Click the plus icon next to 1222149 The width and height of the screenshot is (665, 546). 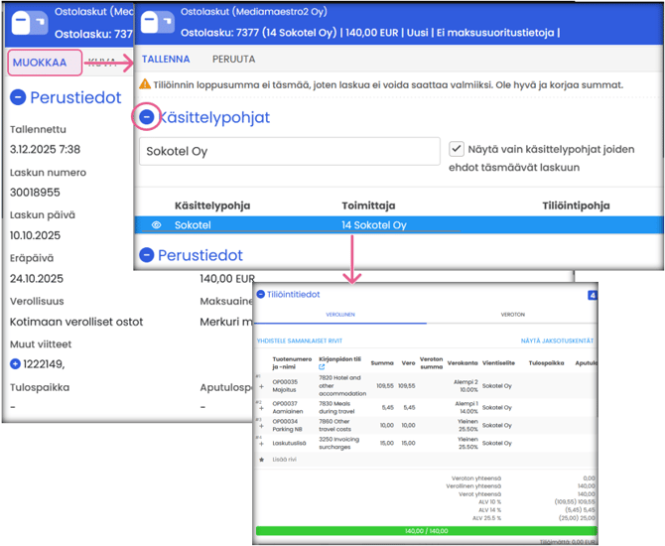15,364
